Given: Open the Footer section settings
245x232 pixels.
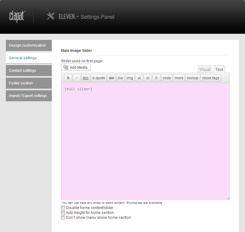Looking at the screenshot, I should click(29, 83).
